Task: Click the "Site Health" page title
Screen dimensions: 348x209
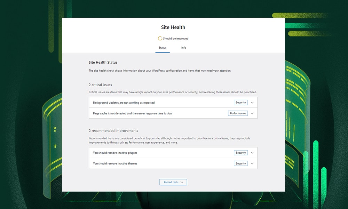Action: tap(173, 27)
